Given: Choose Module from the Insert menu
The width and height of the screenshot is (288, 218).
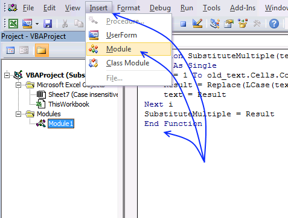Looking at the screenshot, I should click(129, 49).
